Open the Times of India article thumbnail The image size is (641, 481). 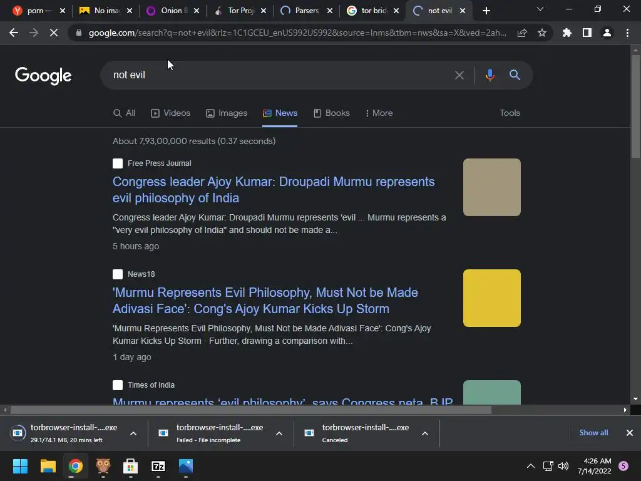492,393
